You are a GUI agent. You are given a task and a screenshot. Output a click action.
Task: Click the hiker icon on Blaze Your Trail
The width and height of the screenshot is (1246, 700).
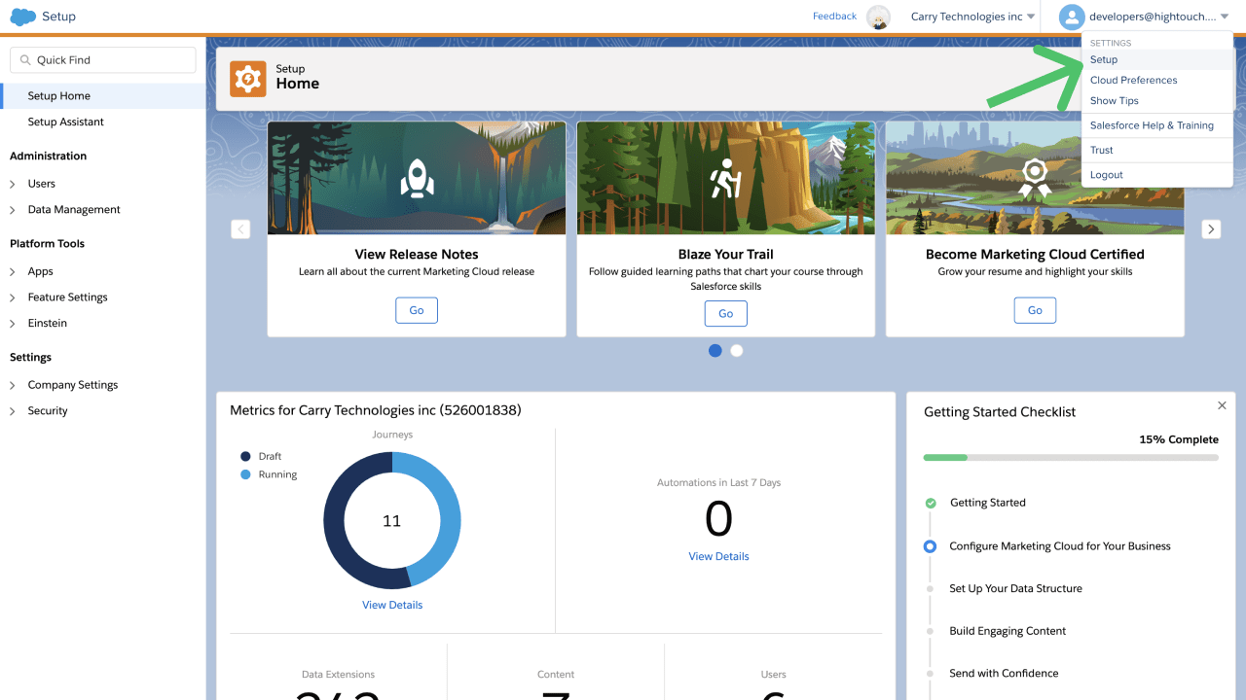(x=725, y=179)
